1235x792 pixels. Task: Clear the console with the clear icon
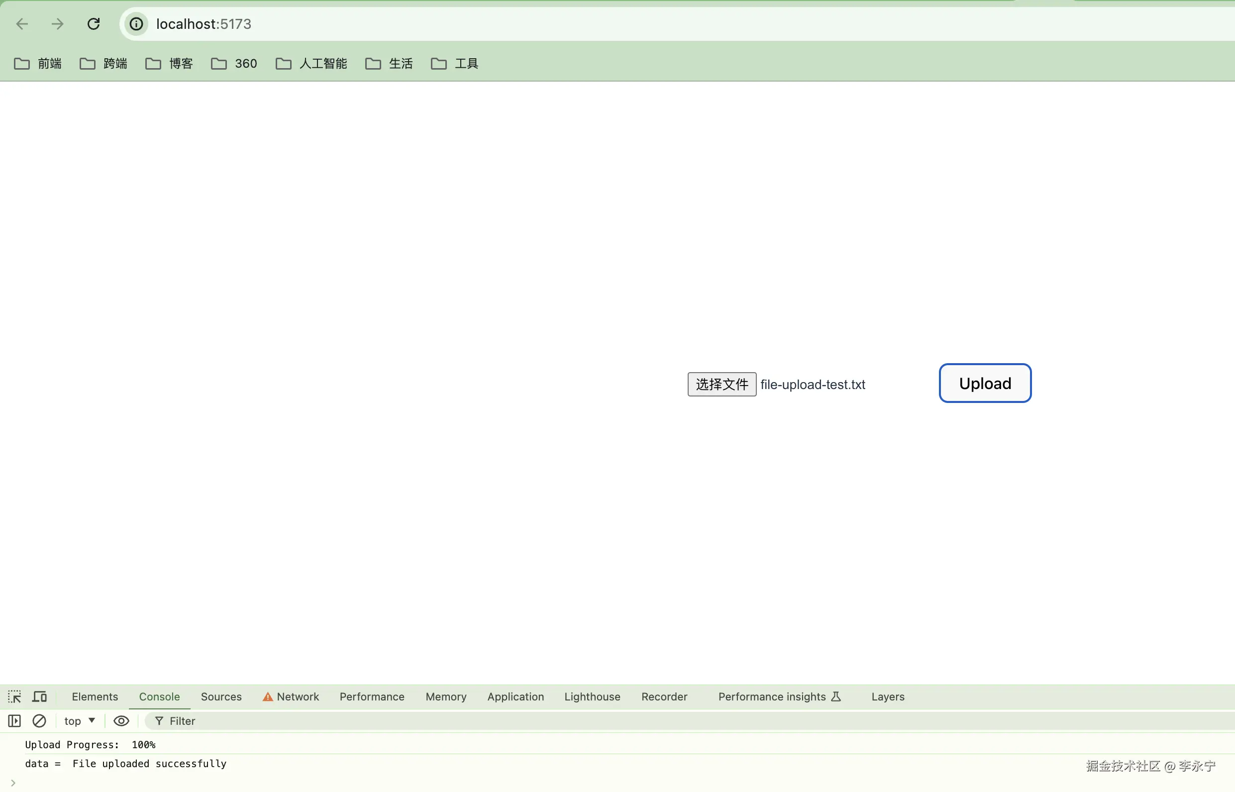(39, 721)
